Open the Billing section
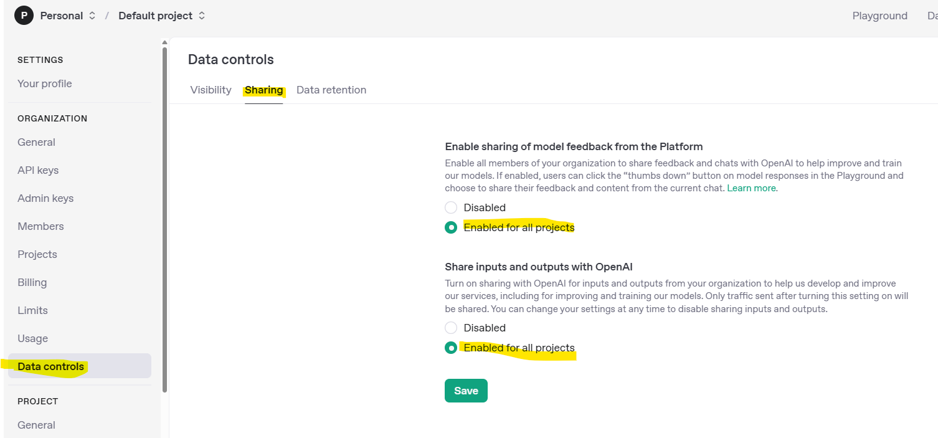Screen dimensions: 938x438 pyautogui.click(x=32, y=282)
